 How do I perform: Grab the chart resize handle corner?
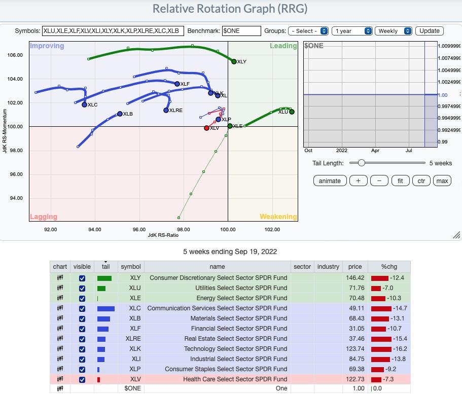456,235
